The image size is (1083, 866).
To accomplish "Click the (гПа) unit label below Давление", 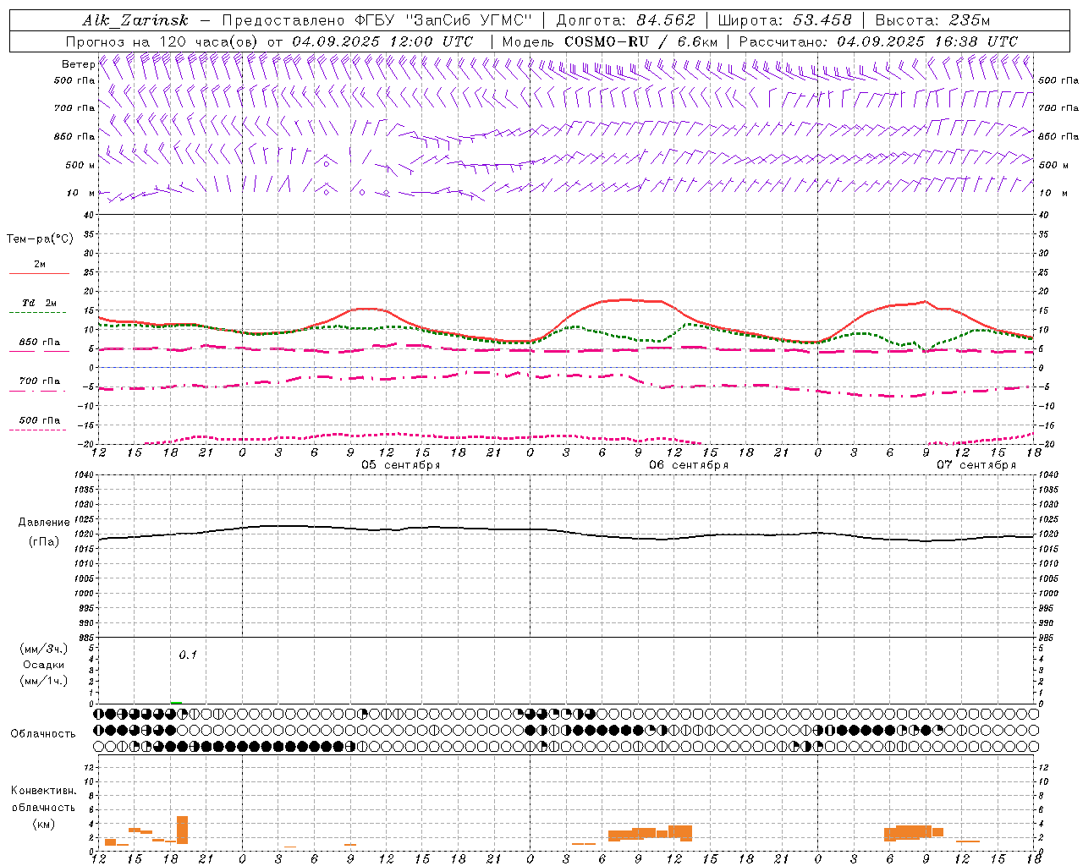I will point(44,542).
